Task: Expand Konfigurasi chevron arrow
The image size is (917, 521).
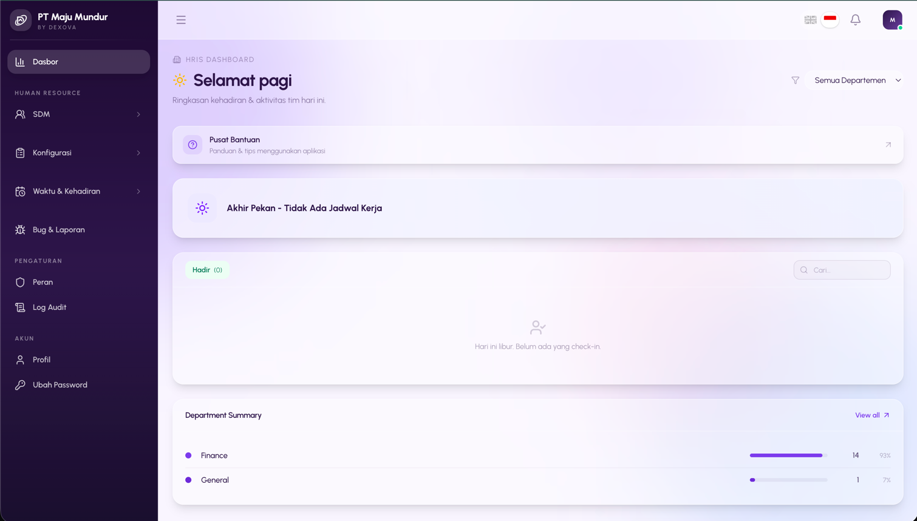Action: click(x=138, y=153)
